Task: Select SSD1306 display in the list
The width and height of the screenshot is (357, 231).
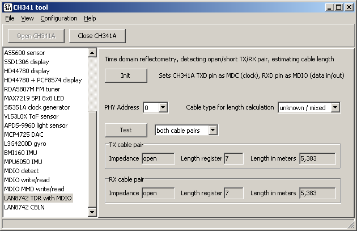Action: coord(27,62)
